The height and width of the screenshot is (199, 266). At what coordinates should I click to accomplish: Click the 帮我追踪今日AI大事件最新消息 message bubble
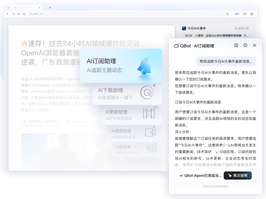click(x=226, y=61)
